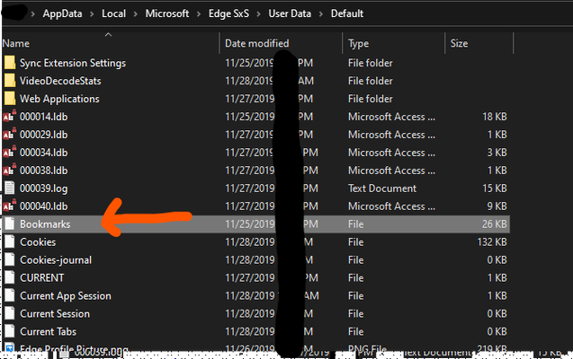
Task: Select the VideoDecodeStats folder name
Action: tap(60, 81)
